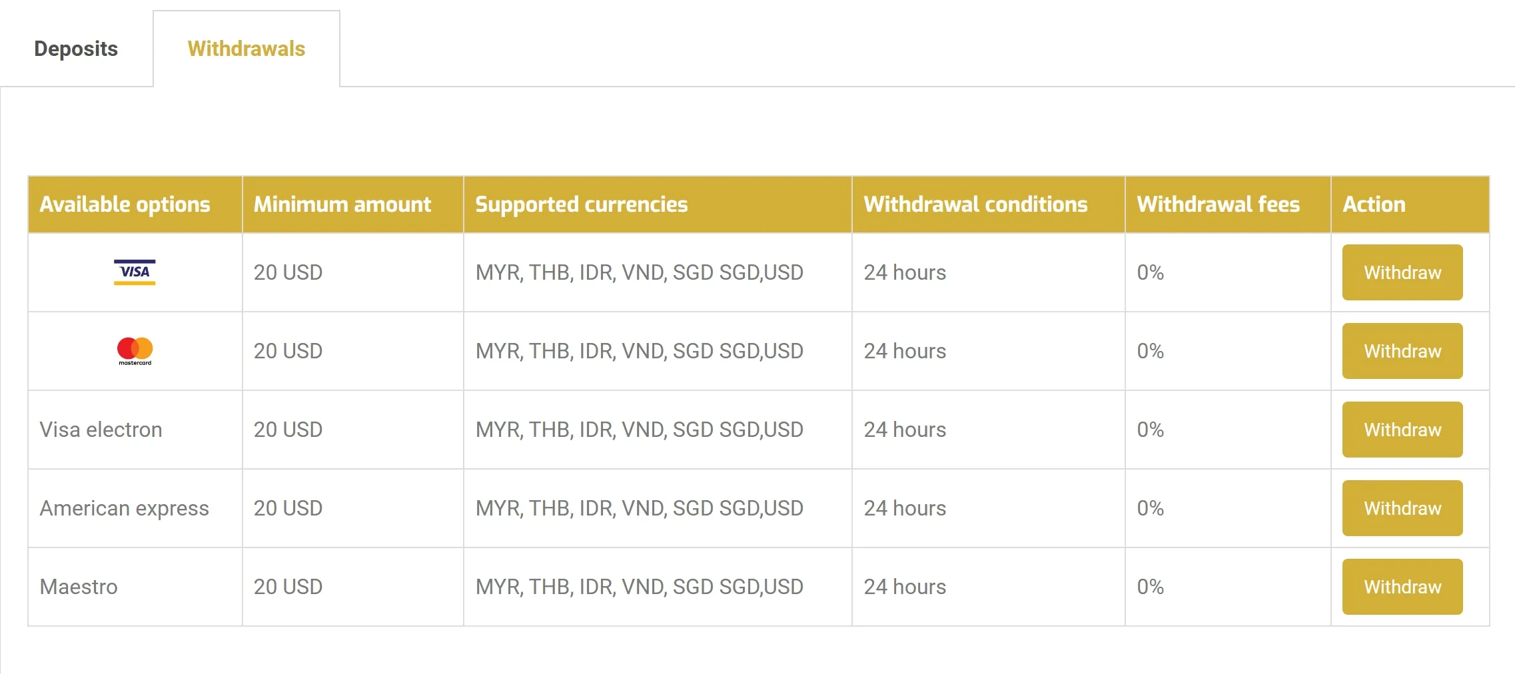Click Withdraw for Maestro
The width and height of the screenshot is (1515, 674).
[1402, 587]
